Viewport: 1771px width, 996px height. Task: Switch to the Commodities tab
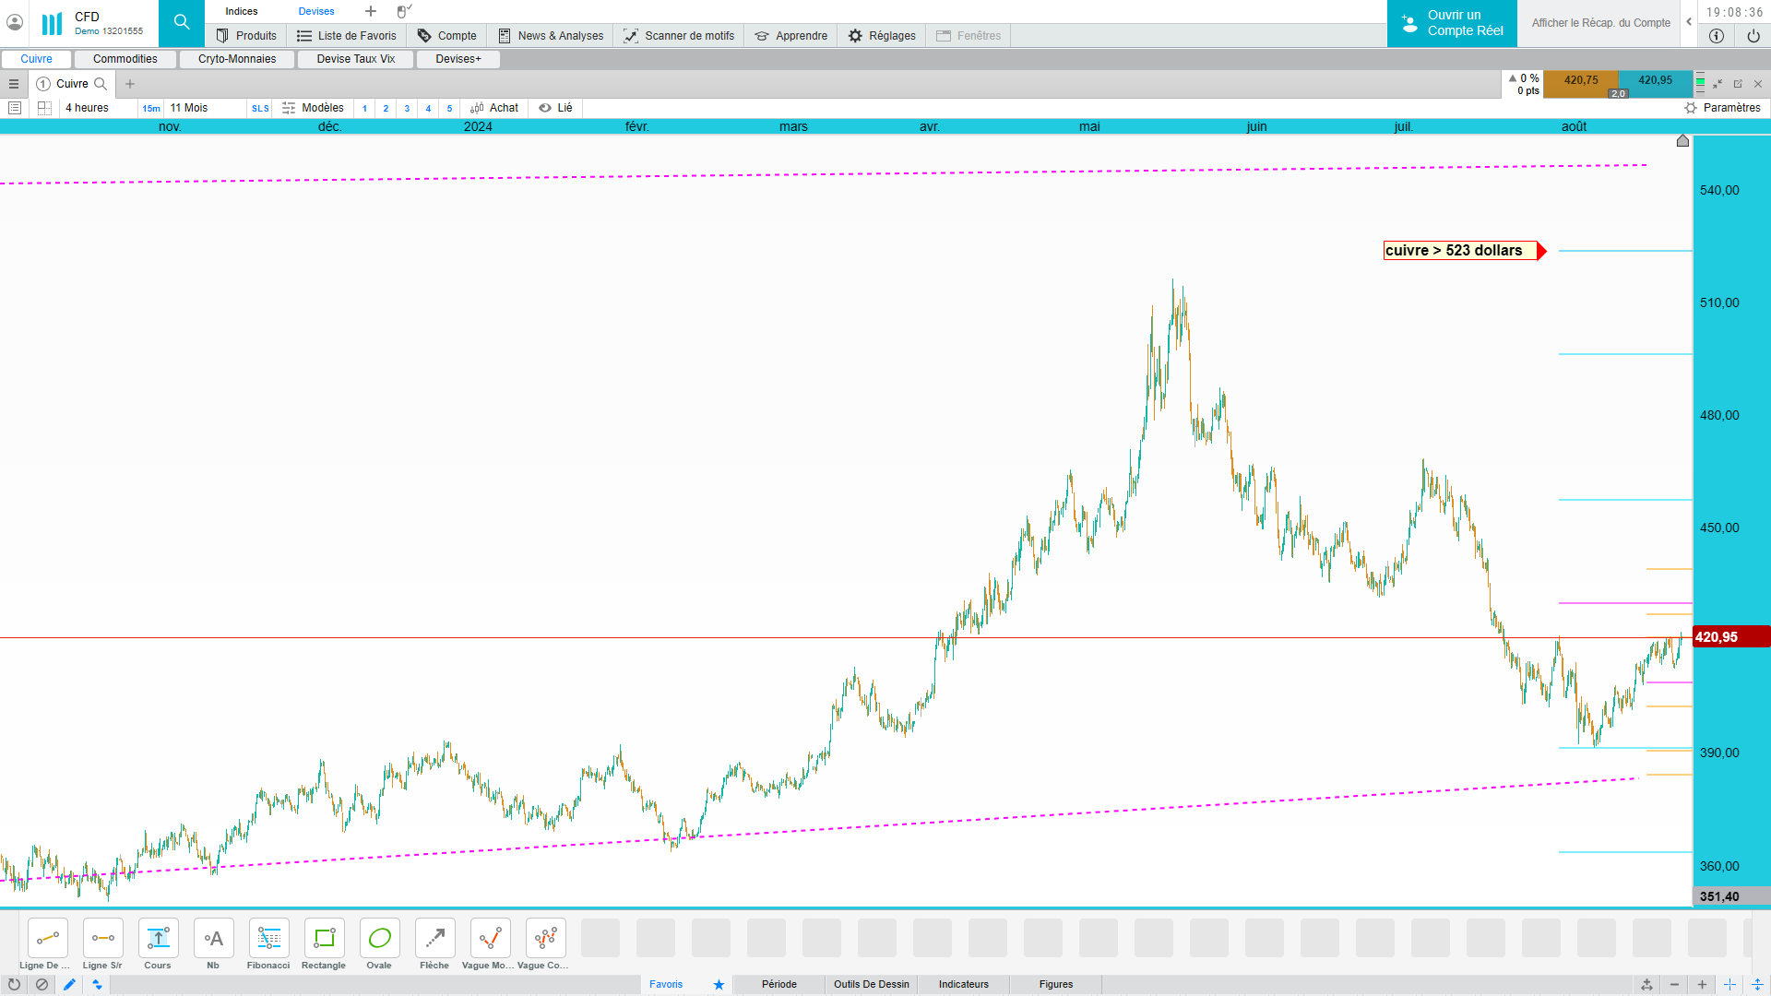[x=125, y=59]
